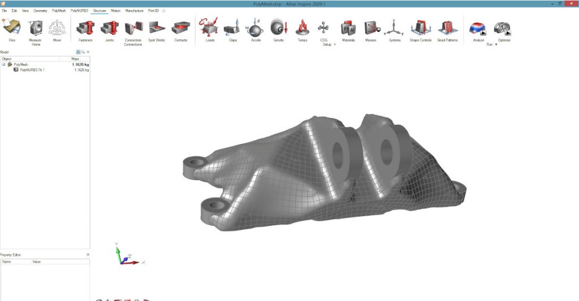The height and width of the screenshot is (301, 579).
Task: Close the Property Editor panel
Action: (x=88, y=255)
